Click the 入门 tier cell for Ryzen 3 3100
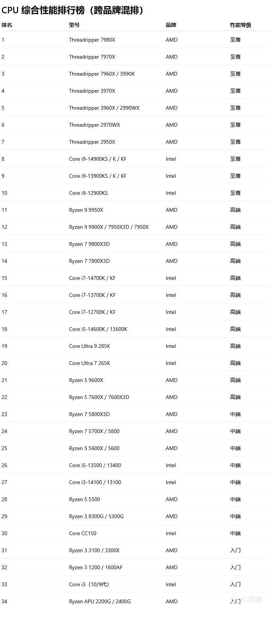This screenshot has height=618, width=270. click(x=235, y=550)
